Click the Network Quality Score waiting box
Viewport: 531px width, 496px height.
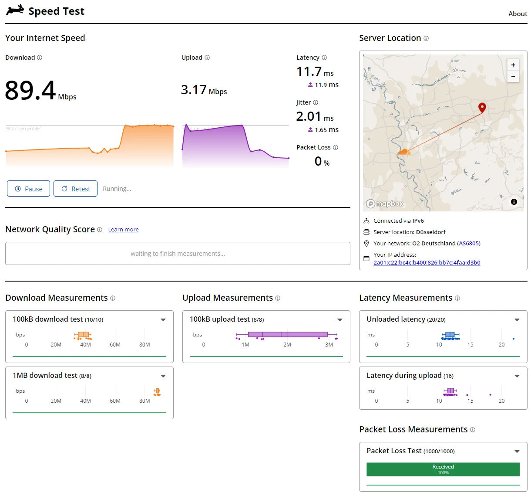click(x=178, y=254)
